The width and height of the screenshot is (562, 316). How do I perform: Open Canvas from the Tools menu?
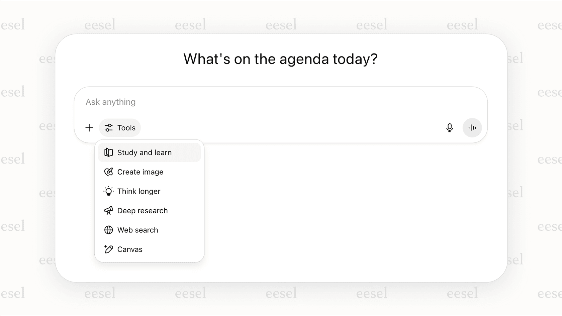(130, 249)
